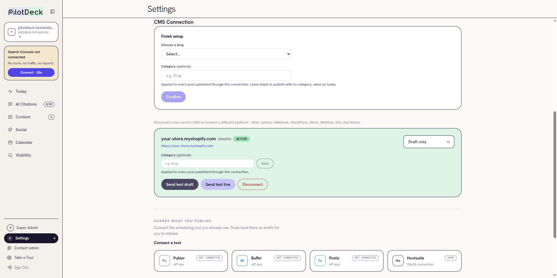Click Send test draft
557x278 pixels.
pyautogui.click(x=180, y=184)
